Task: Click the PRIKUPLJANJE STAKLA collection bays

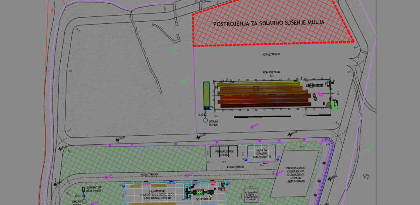Action: [224, 152]
